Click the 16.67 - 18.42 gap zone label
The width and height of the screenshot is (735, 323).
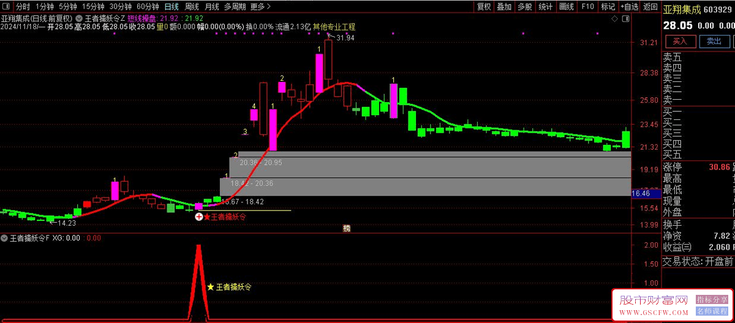coord(243,201)
